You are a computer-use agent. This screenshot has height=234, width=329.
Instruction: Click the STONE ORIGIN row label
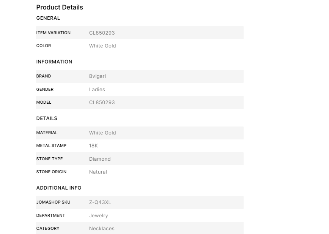51,172
